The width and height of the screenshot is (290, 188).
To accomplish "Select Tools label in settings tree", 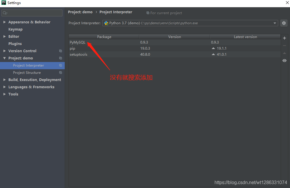I will pyautogui.click(x=13, y=94).
